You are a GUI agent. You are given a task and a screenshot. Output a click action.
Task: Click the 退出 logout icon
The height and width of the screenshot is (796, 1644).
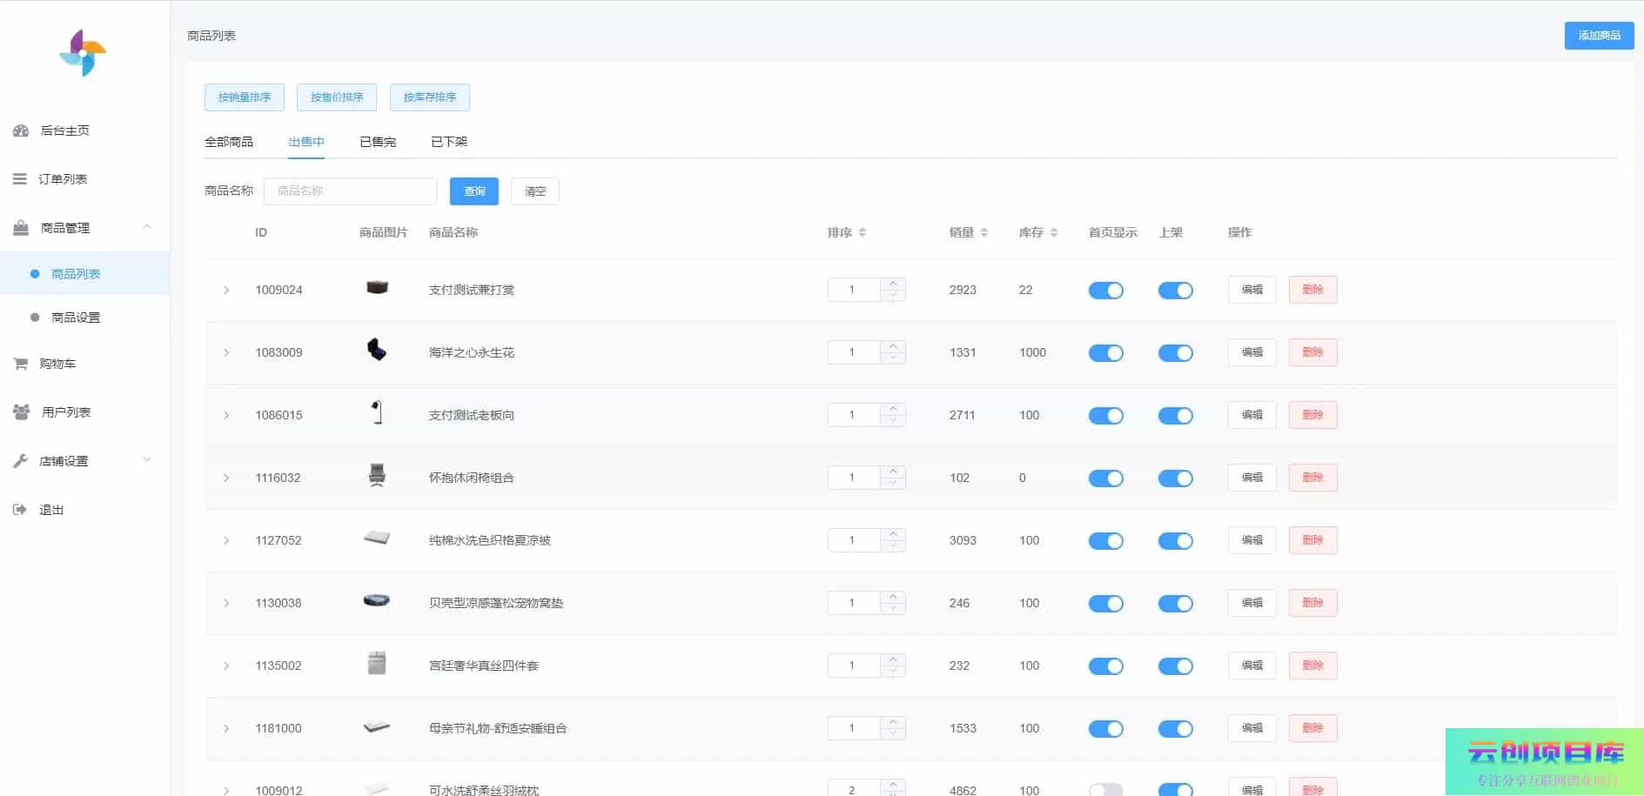coord(20,510)
